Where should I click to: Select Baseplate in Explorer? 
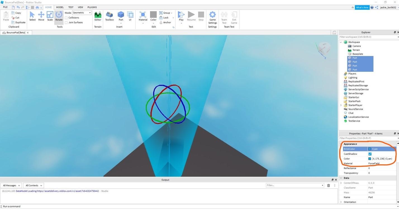pyautogui.click(x=358, y=54)
